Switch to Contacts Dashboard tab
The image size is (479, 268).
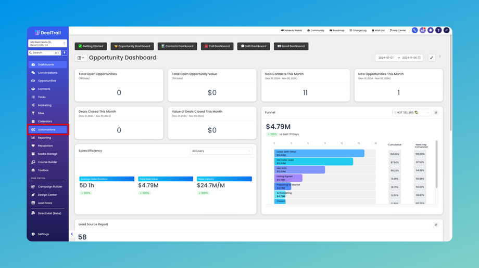pyautogui.click(x=177, y=46)
